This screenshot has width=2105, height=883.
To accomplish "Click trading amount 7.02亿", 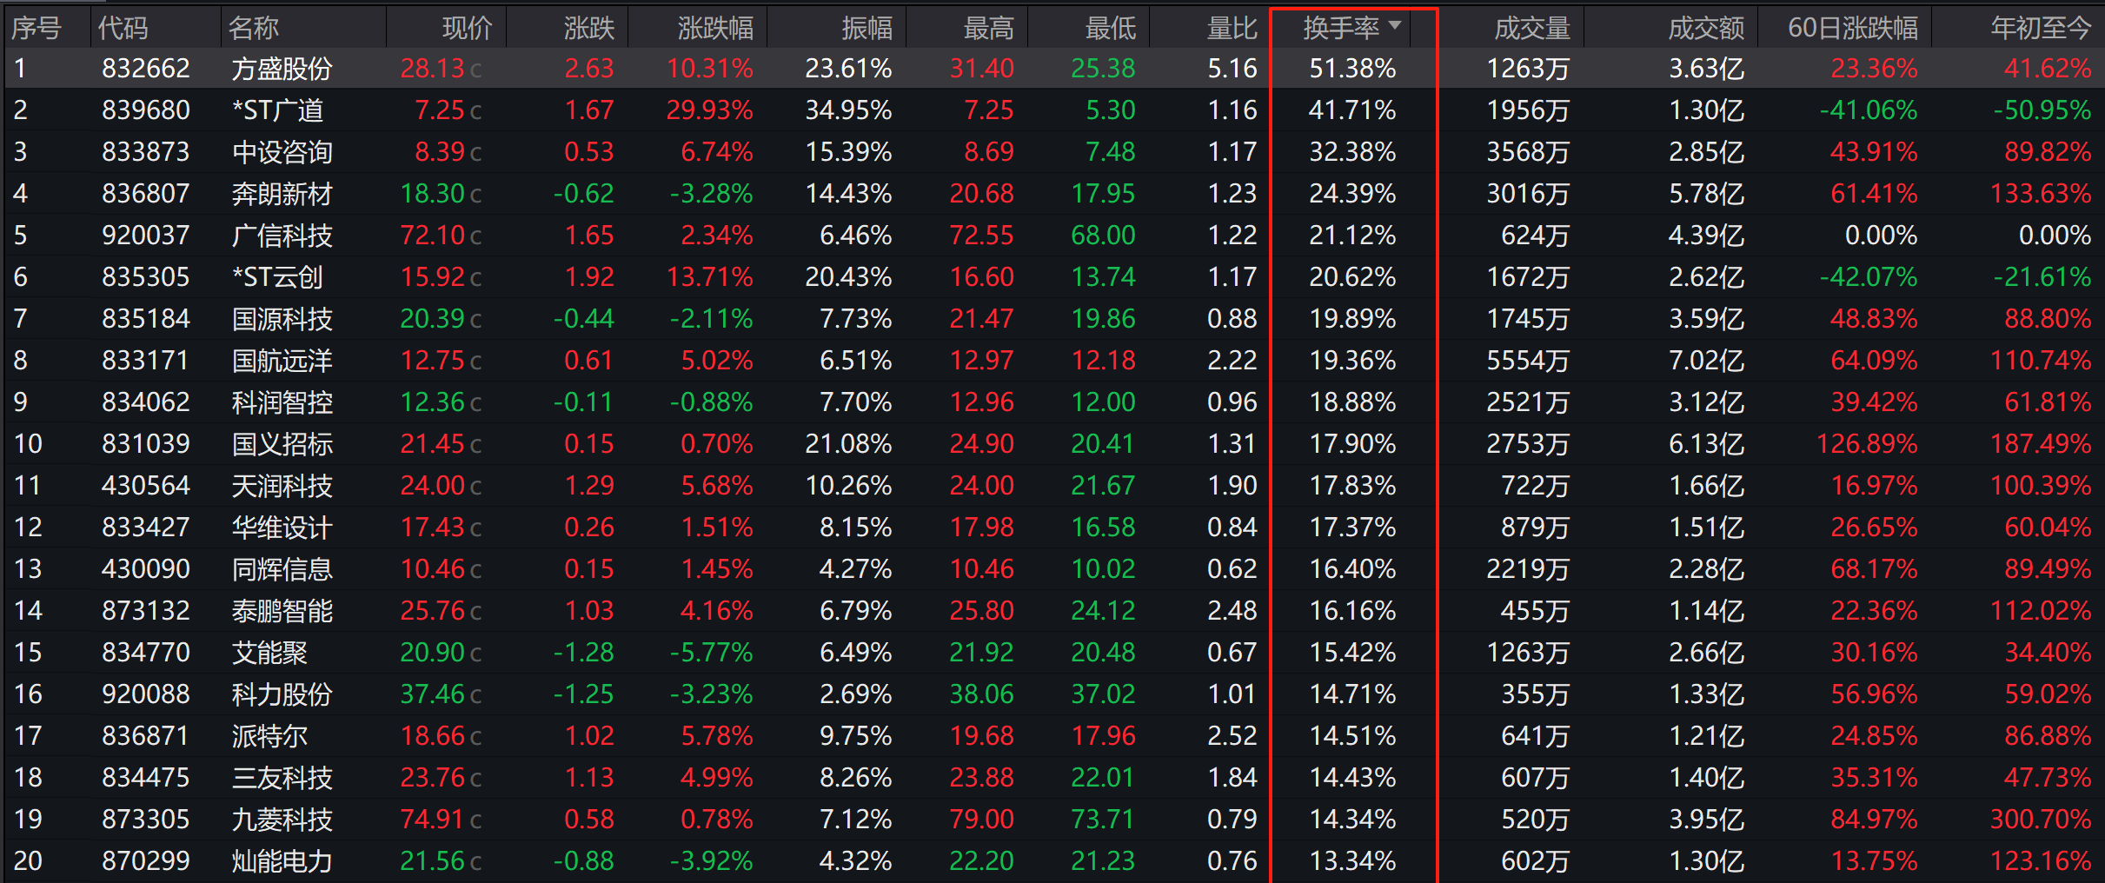I will [1706, 361].
